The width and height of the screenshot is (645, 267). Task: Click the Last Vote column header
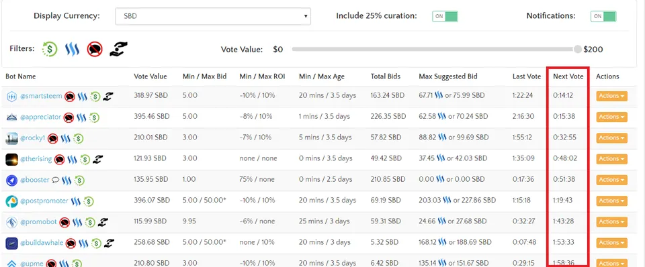coord(527,76)
